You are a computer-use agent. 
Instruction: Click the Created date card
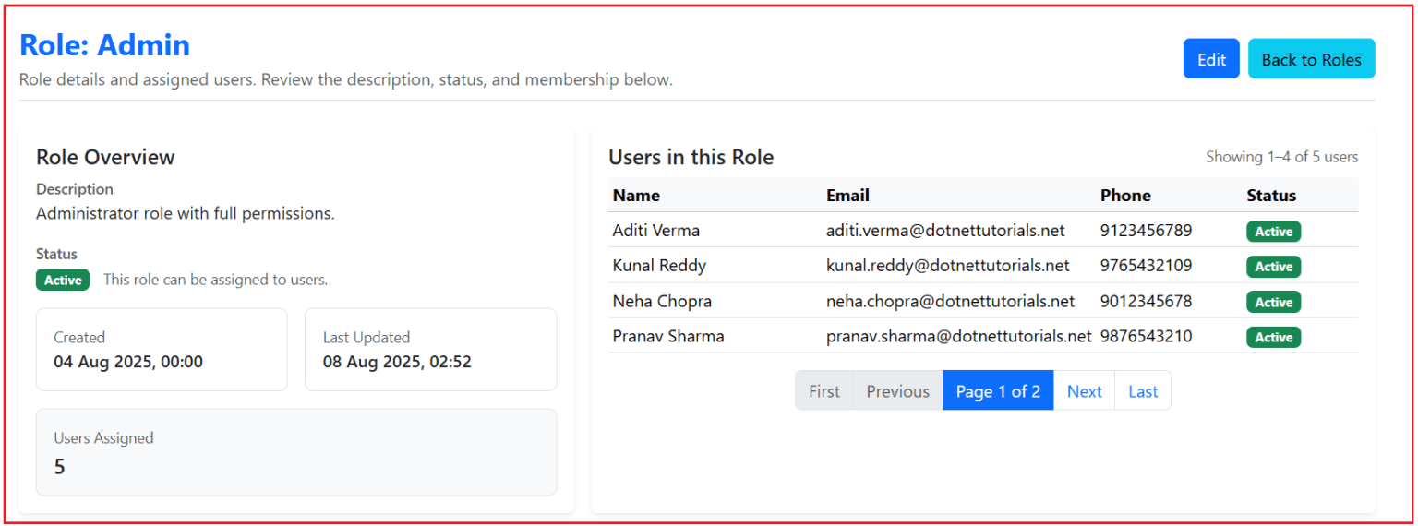pyautogui.click(x=162, y=350)
